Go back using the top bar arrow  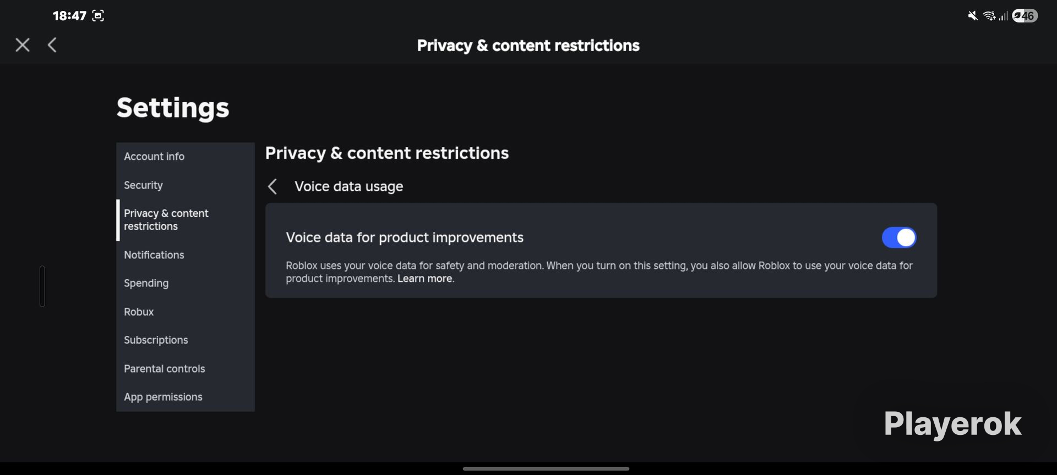click(x=52, y=45)
